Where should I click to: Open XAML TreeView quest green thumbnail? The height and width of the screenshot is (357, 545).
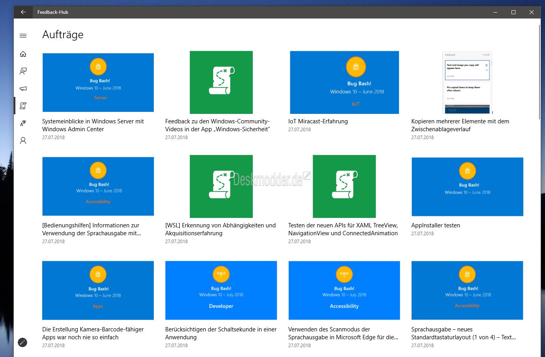click(344, 186)
